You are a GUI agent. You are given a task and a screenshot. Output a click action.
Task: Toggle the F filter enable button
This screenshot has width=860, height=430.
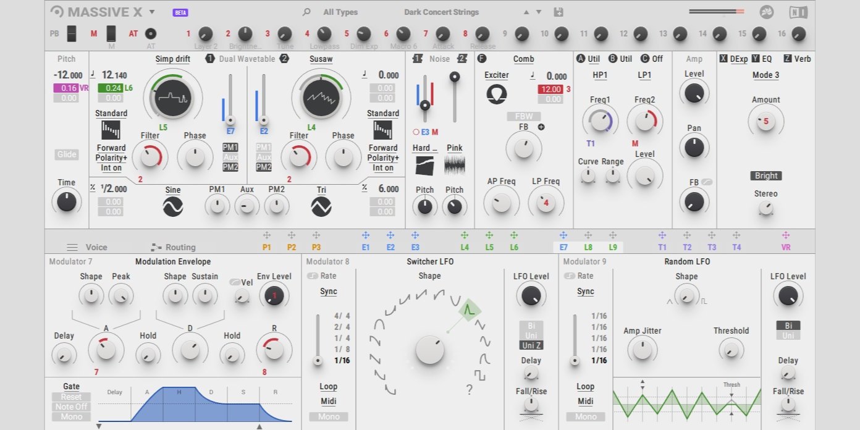pyautogui.click(x=483, y=59)
